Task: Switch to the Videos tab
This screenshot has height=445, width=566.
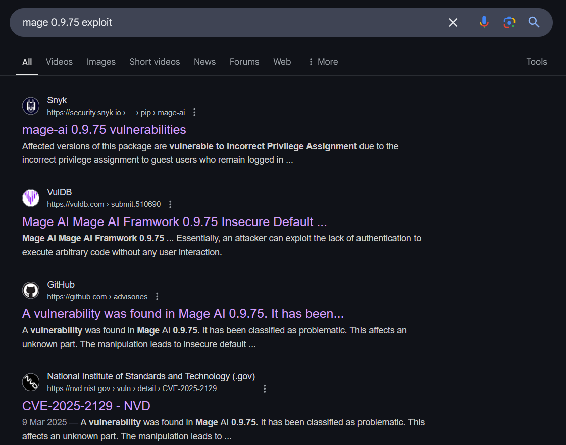Action: pos(59,62)
